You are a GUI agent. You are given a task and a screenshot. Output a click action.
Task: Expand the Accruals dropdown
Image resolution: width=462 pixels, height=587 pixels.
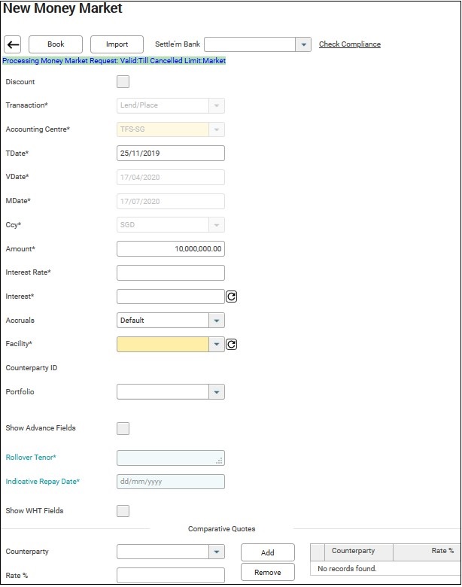click(217, 321)
